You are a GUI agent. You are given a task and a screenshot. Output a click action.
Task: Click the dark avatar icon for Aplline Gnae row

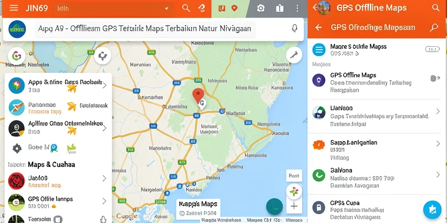(17, 128)
